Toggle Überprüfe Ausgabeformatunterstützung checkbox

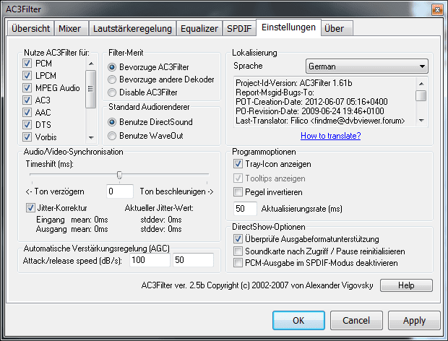click(x=238, y=238)
